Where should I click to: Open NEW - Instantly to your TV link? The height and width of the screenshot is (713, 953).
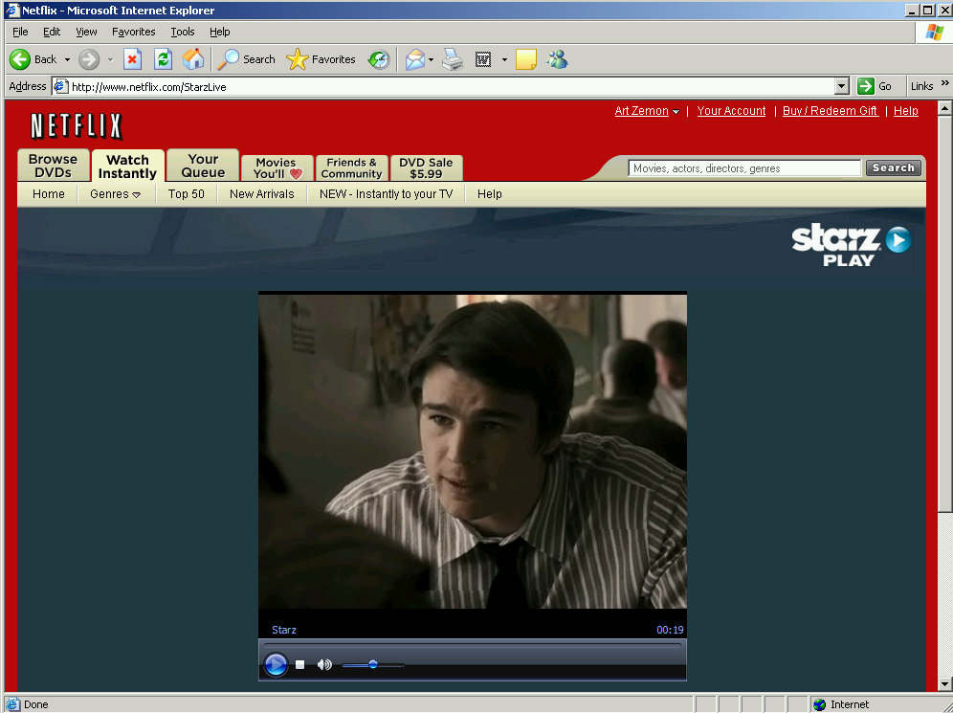[x=387, y=194]
